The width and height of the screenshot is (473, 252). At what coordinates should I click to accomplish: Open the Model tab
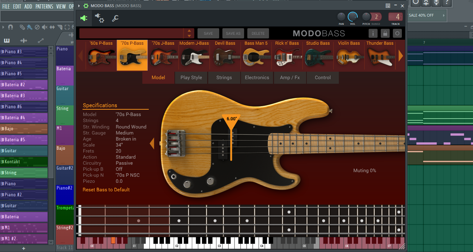(158, 77)
